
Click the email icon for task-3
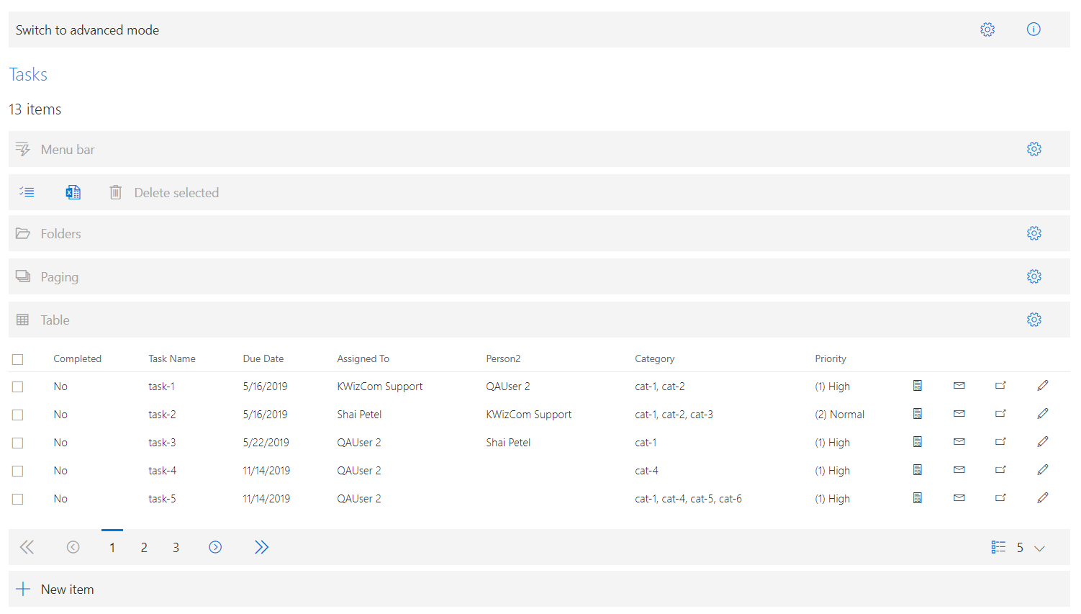[959, 441]
